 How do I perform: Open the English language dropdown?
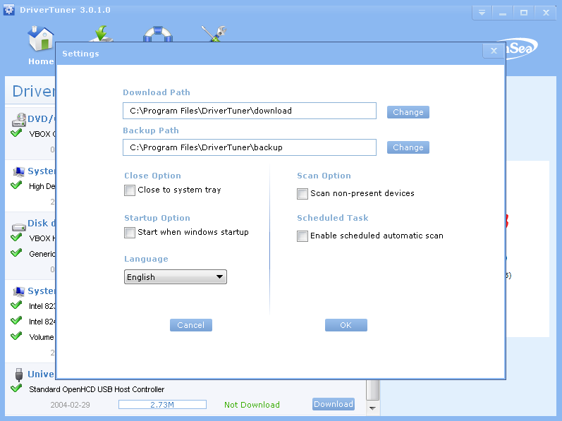[176, 277]
